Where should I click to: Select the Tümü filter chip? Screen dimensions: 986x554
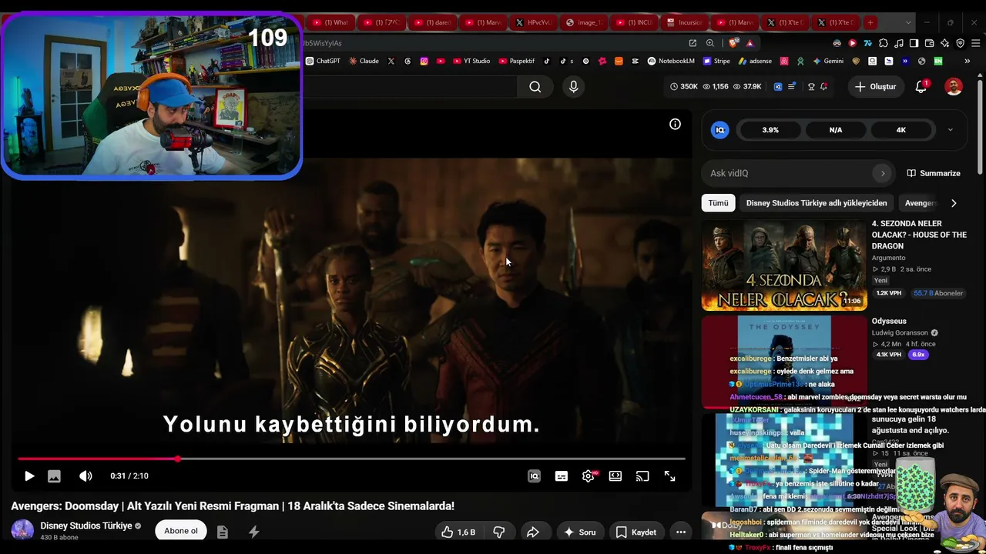point(718,203)
